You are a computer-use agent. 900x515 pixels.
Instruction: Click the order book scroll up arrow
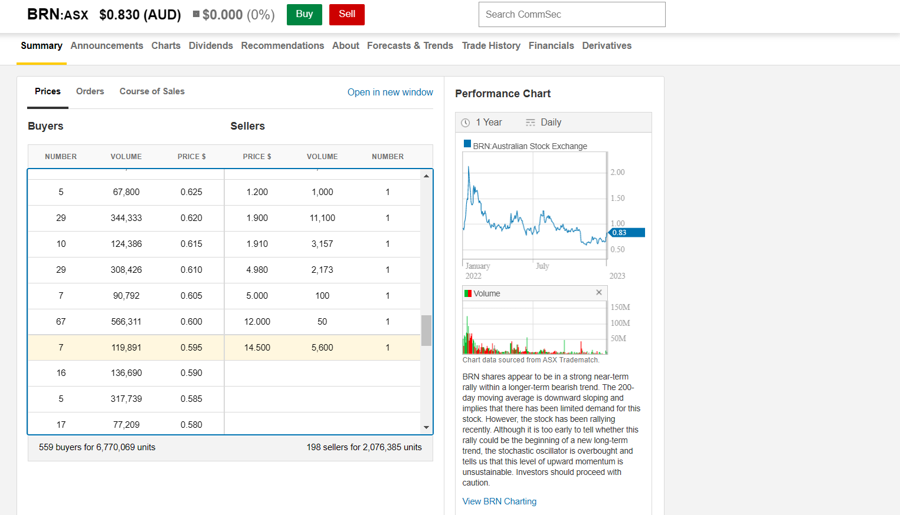click(x=426, y=176)
